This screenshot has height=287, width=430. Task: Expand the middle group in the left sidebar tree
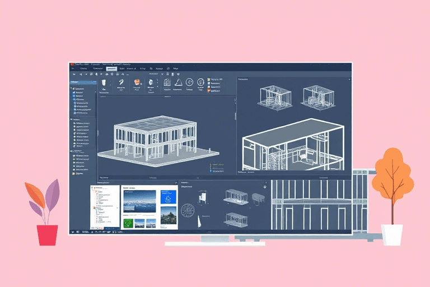[72, 119]
